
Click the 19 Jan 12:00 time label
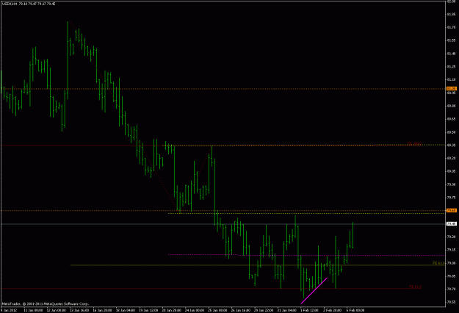148,310
